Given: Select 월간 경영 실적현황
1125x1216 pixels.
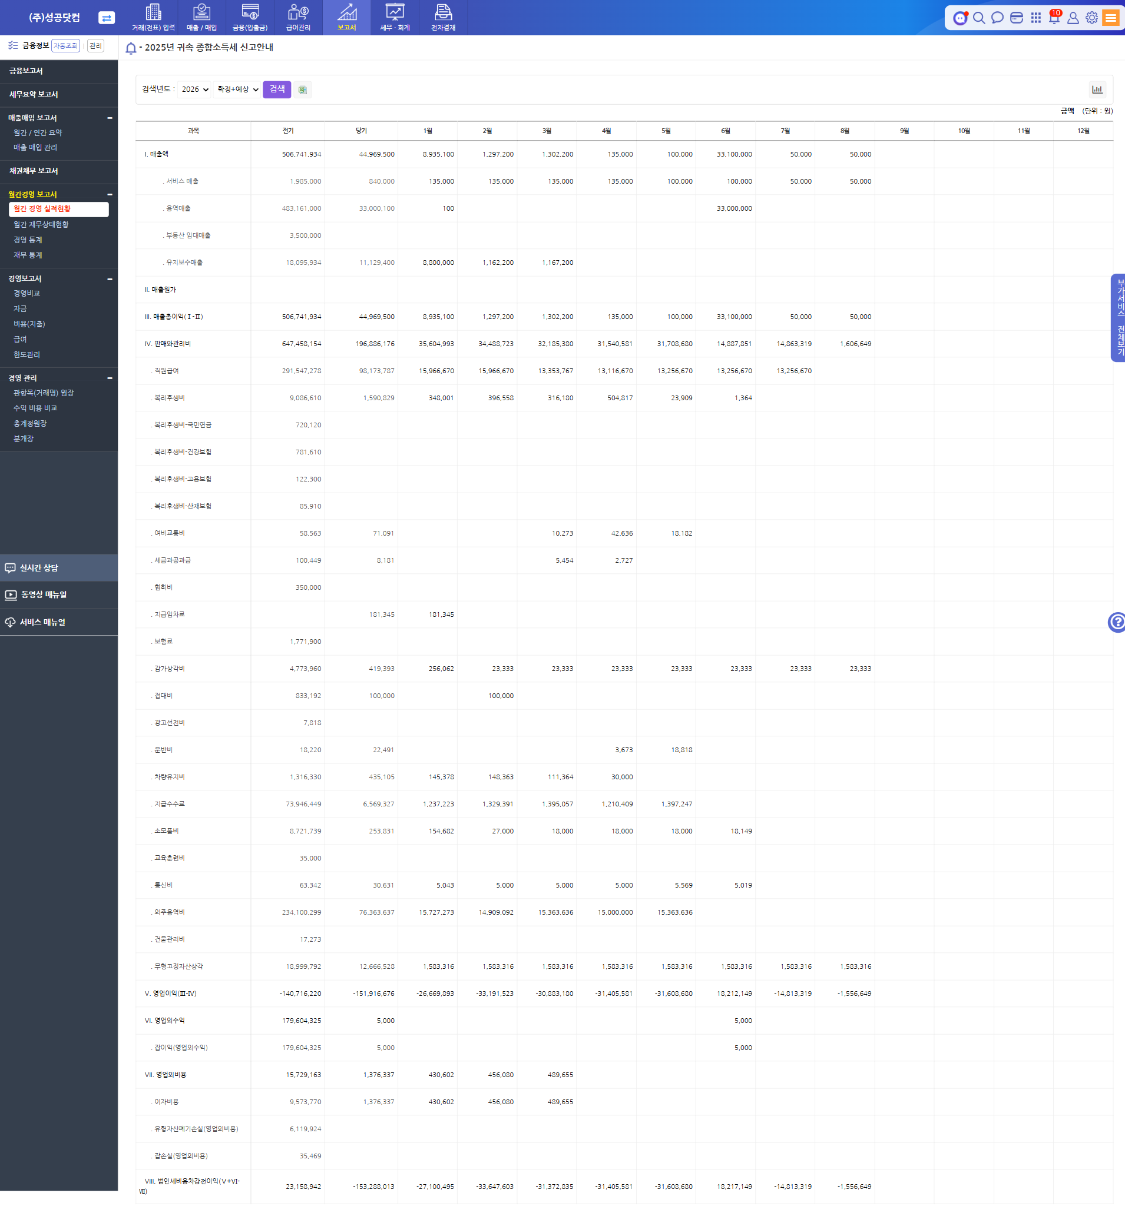Looking at the screenshot, I should coord(58,208).
